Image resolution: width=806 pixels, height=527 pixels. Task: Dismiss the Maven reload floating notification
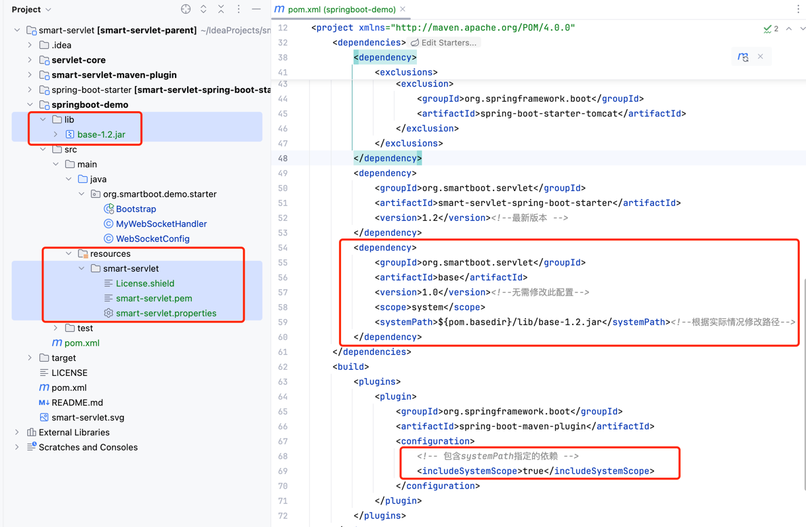tap(761, 56)
